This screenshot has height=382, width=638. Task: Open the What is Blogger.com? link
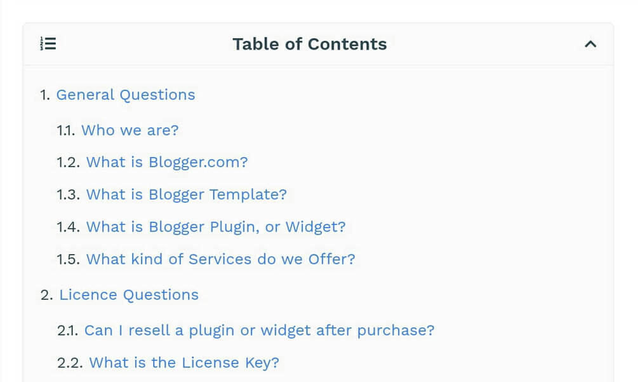point(166,162)
